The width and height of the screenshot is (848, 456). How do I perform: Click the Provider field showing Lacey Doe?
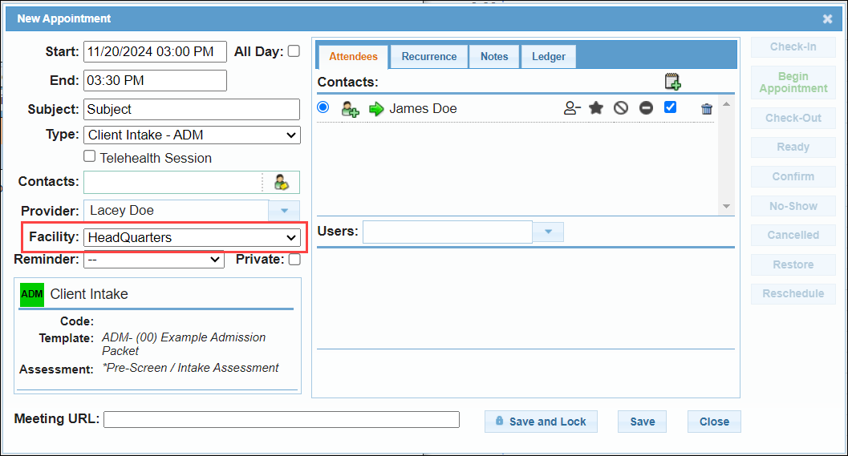point(176,211)
